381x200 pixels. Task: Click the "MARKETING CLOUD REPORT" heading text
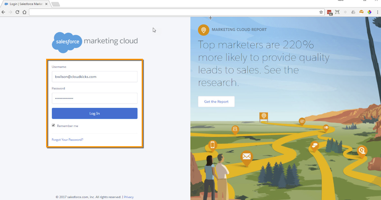coord(239,30)
